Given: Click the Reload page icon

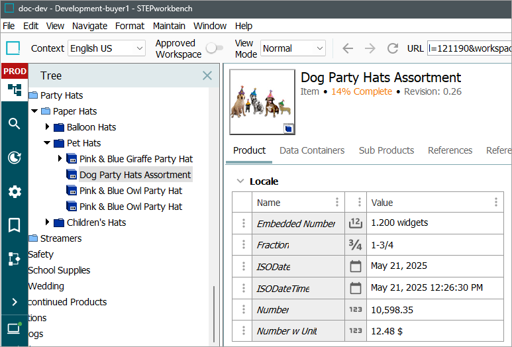Looking at the screenshot, I should point(393,48).
